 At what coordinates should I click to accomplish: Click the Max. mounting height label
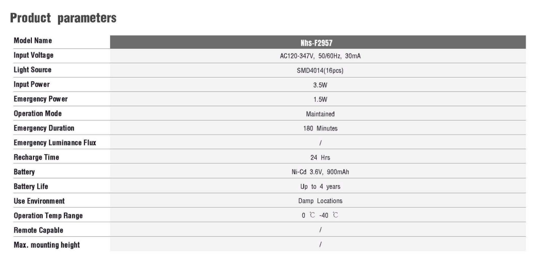click(x=47, y=245)
